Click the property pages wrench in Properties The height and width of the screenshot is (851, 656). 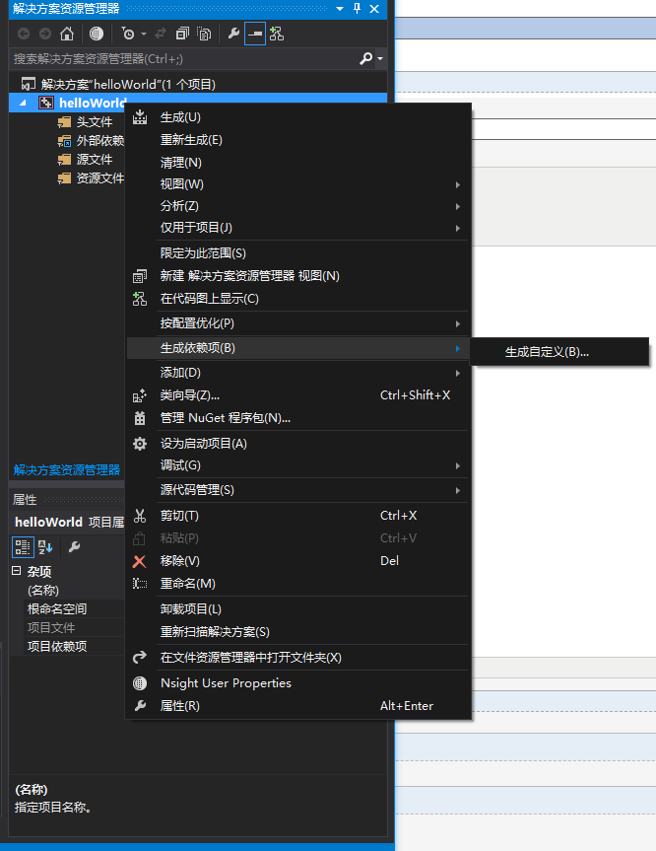pos(74,547)
